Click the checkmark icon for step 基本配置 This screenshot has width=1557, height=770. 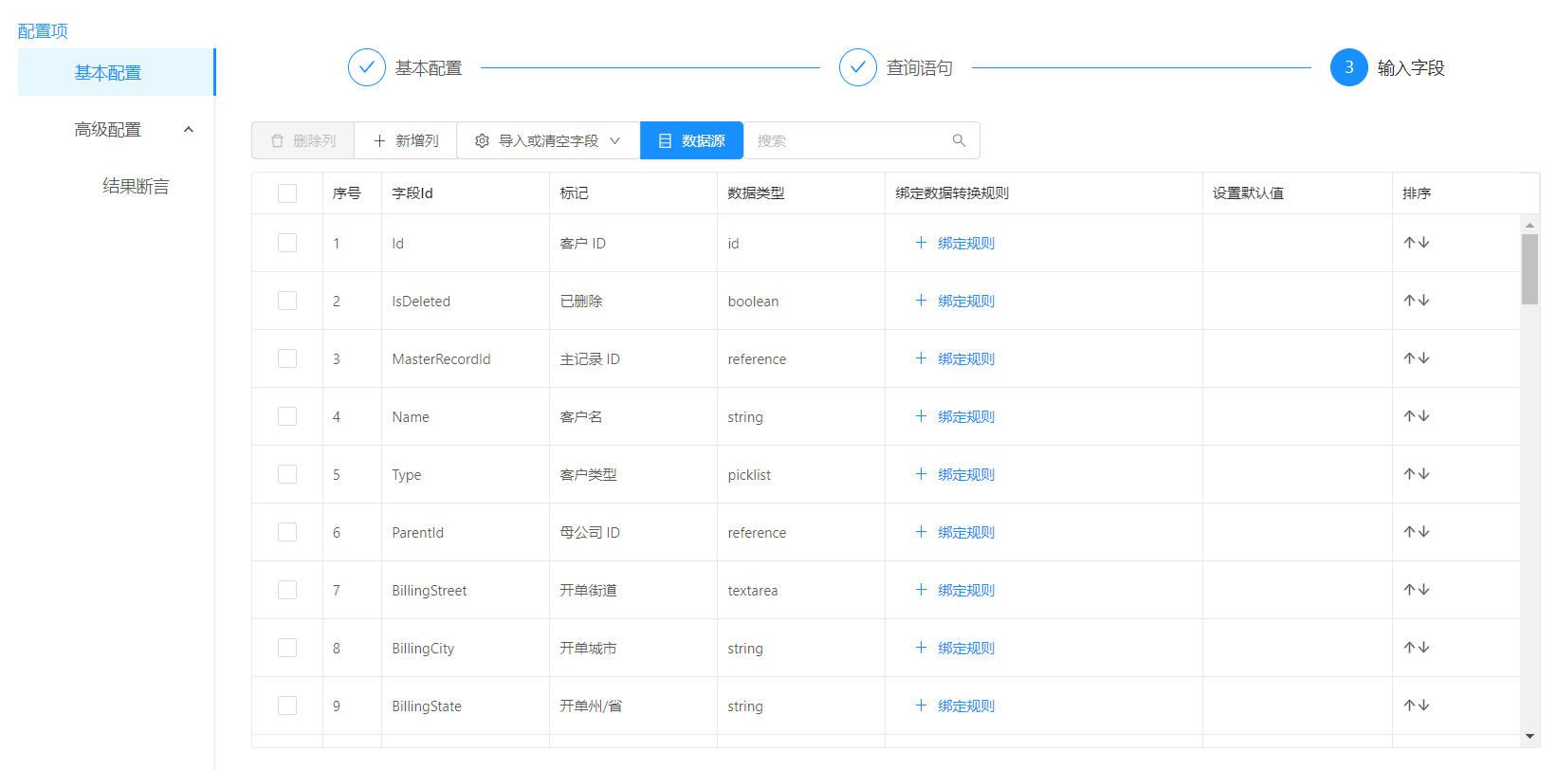[367, 67]
